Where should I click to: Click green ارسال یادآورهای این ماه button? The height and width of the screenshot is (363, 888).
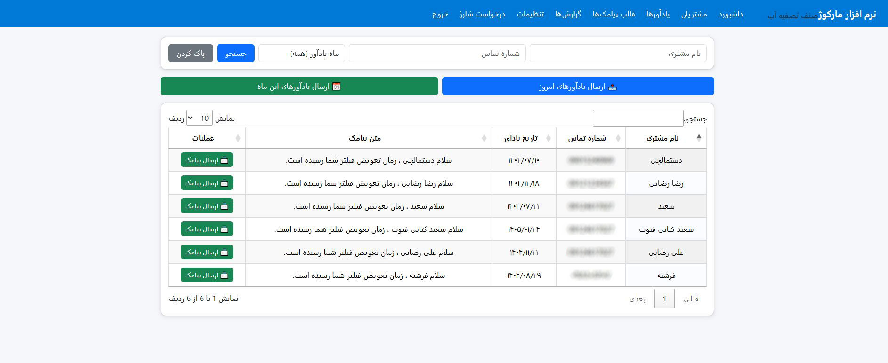click(x=299, y=87)
